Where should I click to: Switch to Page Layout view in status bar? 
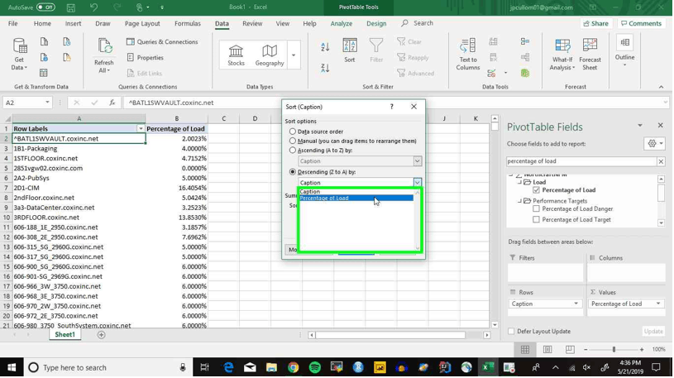pos(547,350)
